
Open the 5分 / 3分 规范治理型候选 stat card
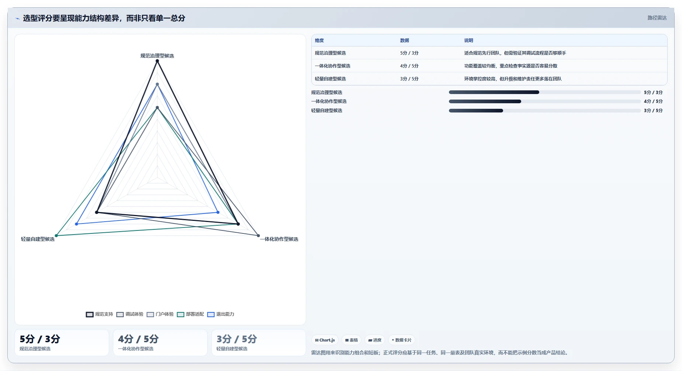(62, 343)
